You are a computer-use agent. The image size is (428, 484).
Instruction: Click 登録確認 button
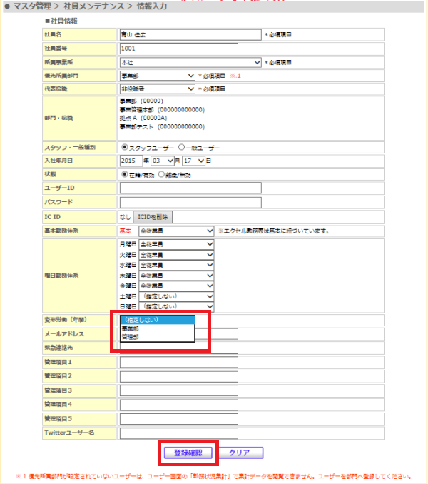tap(188, 453)
